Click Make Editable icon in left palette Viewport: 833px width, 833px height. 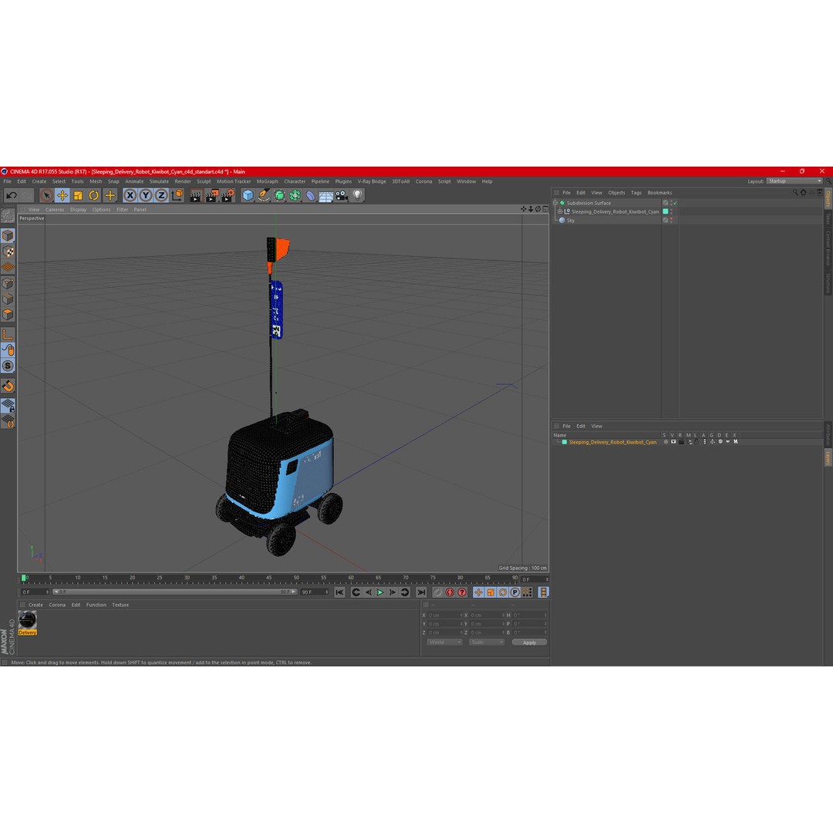[8, 216]
